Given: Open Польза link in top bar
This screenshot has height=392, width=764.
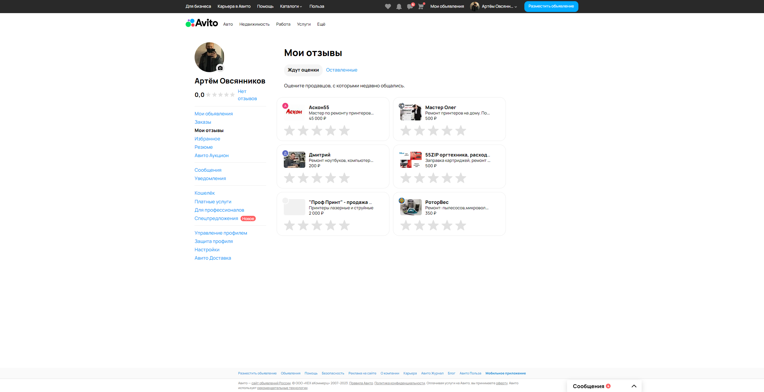Looking at the screenshot, I should point(317,6).
